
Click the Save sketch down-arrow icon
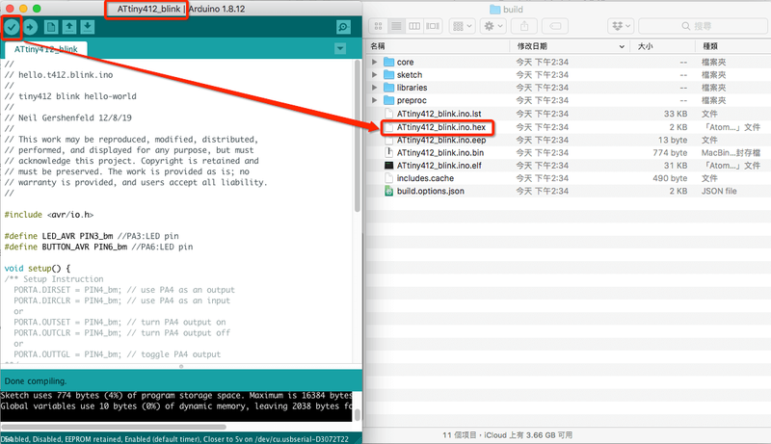coord(88,27)
